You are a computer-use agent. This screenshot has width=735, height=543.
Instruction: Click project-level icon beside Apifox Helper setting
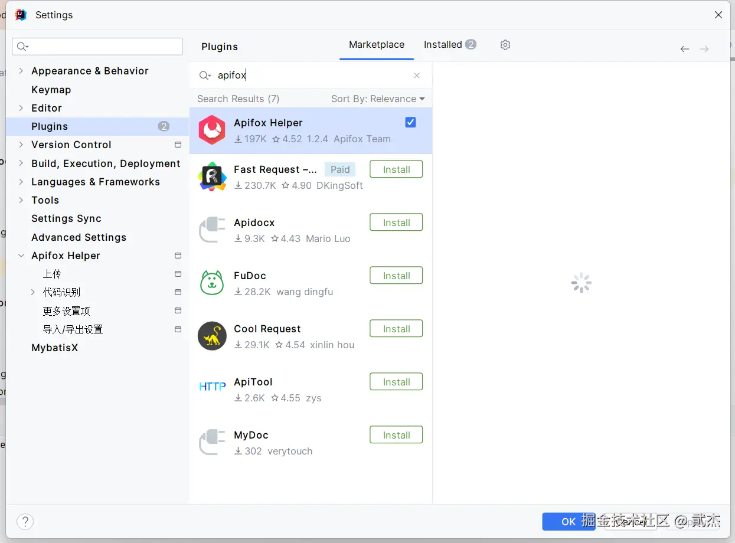pos(178,256)
